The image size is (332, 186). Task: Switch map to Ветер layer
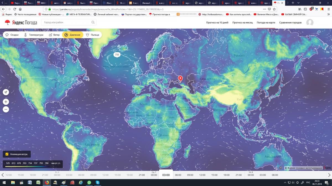pyautogui.click(x=54, y=35)
